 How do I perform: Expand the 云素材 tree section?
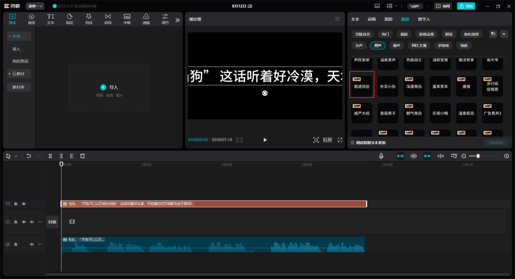click(x=10, y=74)
